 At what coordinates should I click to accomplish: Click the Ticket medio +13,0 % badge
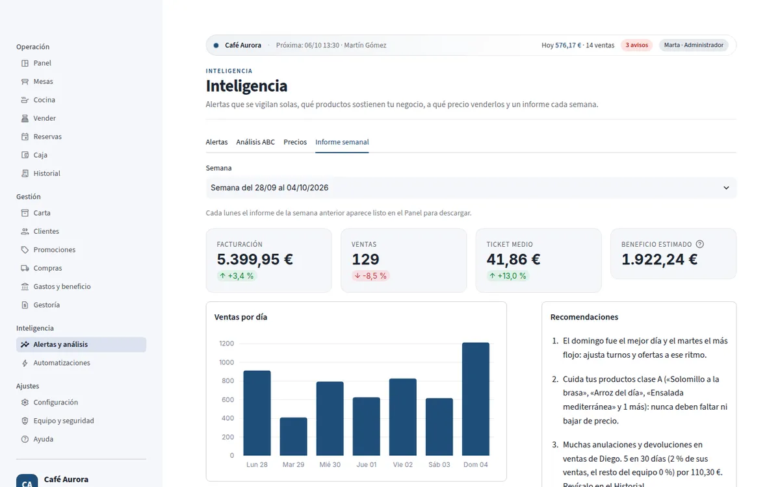(x=507, y=276)
